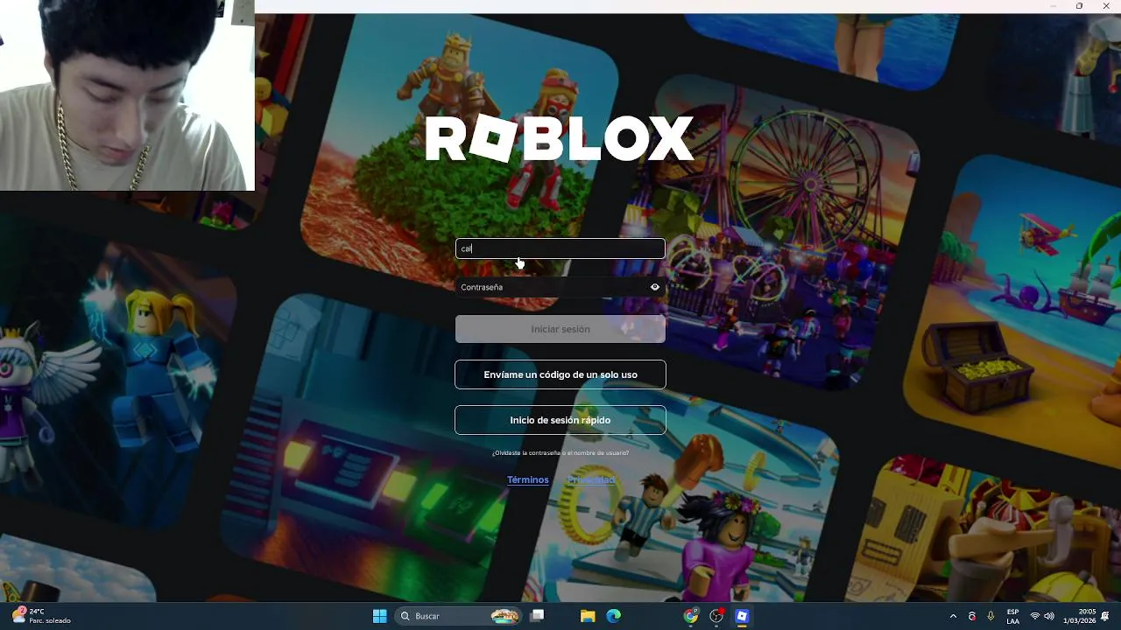Open File Explorer from the taskbar
This screenshot has height=630, width=1121.
588,616
